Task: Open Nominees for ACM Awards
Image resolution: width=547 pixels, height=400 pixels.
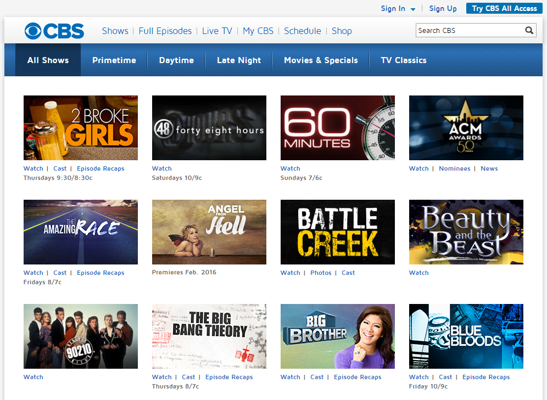Action: 455,168
